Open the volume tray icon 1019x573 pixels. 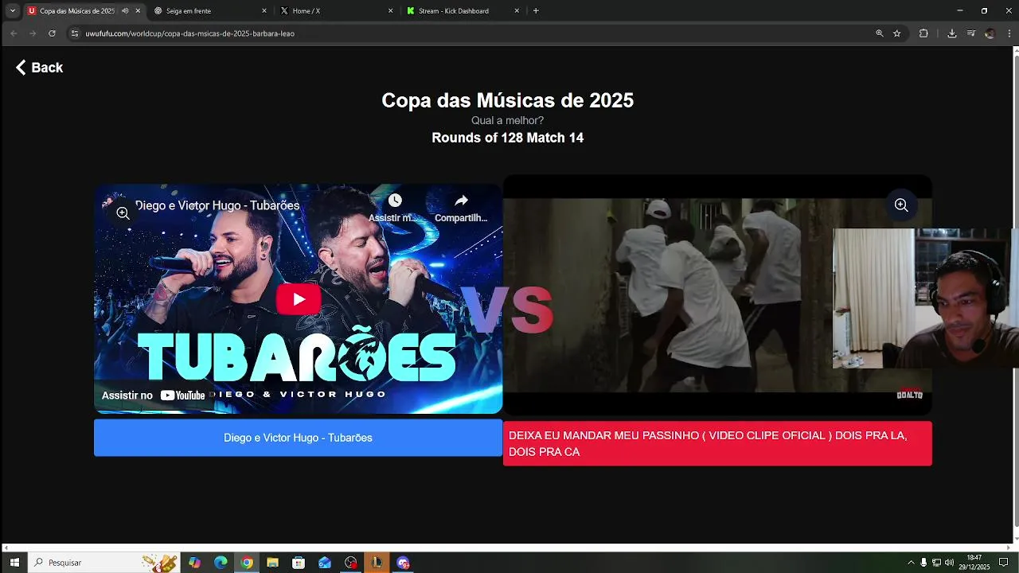click(949, 563)
